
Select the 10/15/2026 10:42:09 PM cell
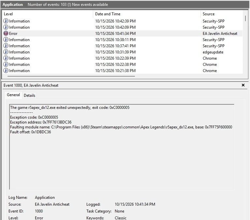tap(115, 27)
